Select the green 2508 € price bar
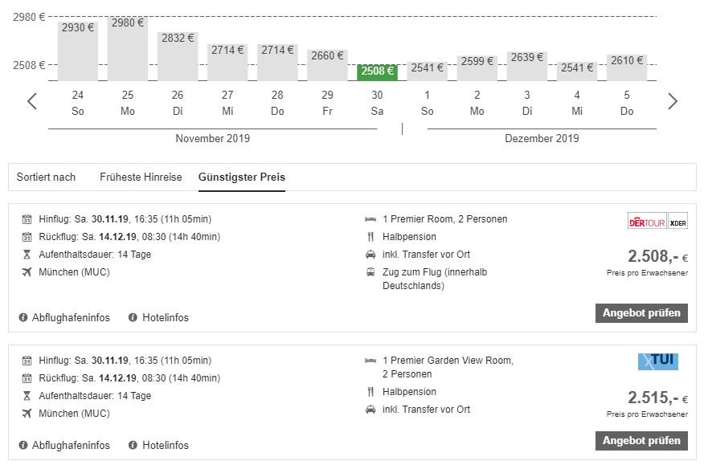Screen dimensions: 704x465 (x=377, y=71)
